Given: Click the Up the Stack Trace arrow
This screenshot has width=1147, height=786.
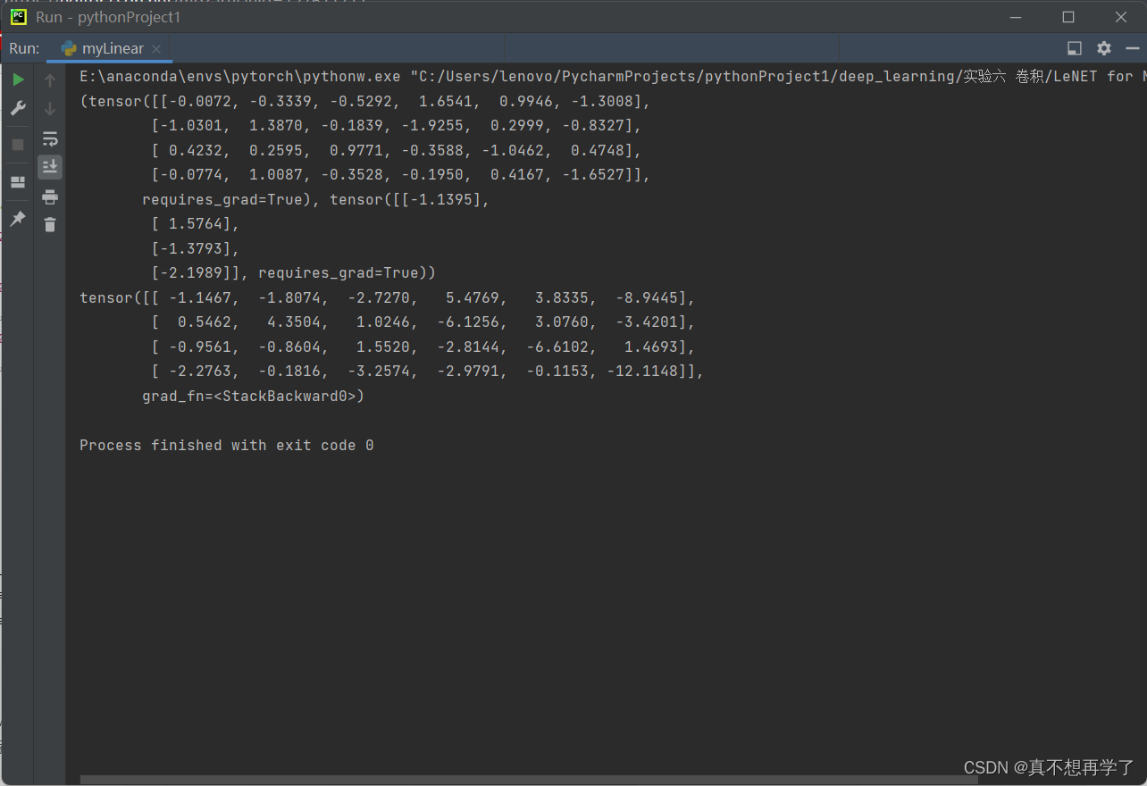Looking at the screenshot, I should click(50, 80).
